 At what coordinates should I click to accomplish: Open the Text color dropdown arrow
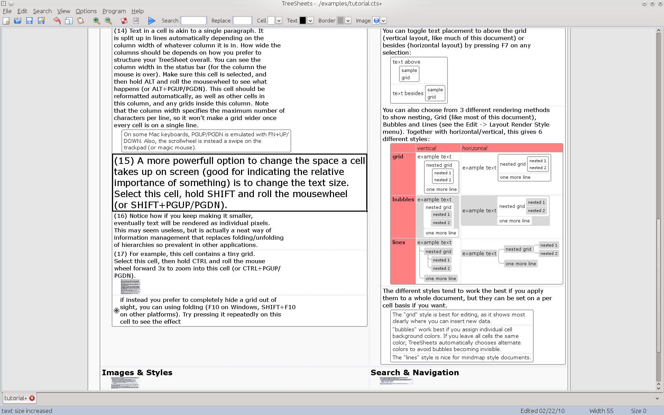pyautogui.click(x=310, y=21)
